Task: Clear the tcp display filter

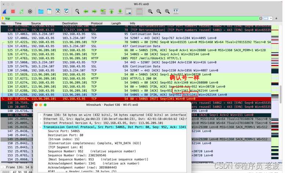Action: 261,18
